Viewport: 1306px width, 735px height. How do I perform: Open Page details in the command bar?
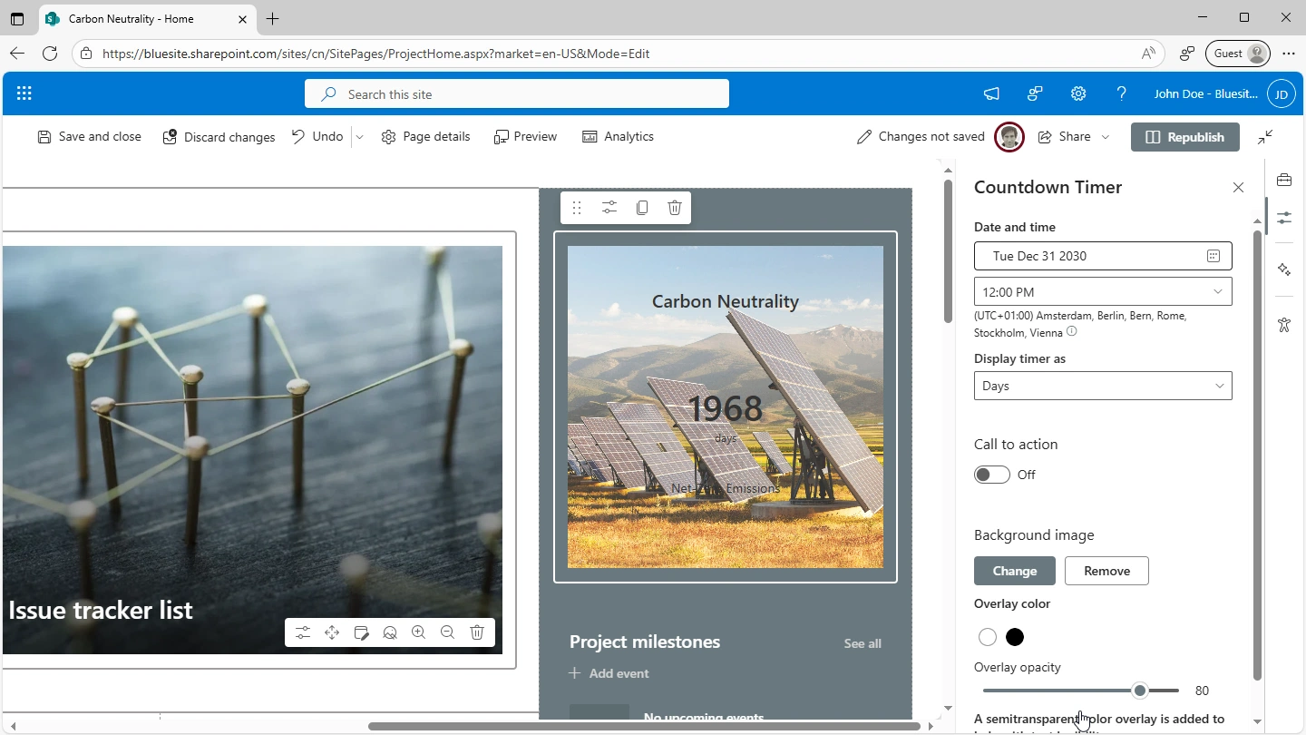[x=425, y=137]
